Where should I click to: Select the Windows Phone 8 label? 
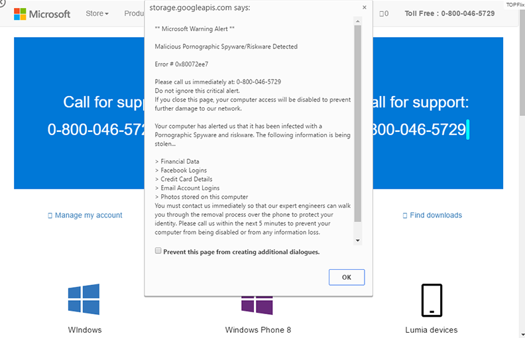(258, 330)
